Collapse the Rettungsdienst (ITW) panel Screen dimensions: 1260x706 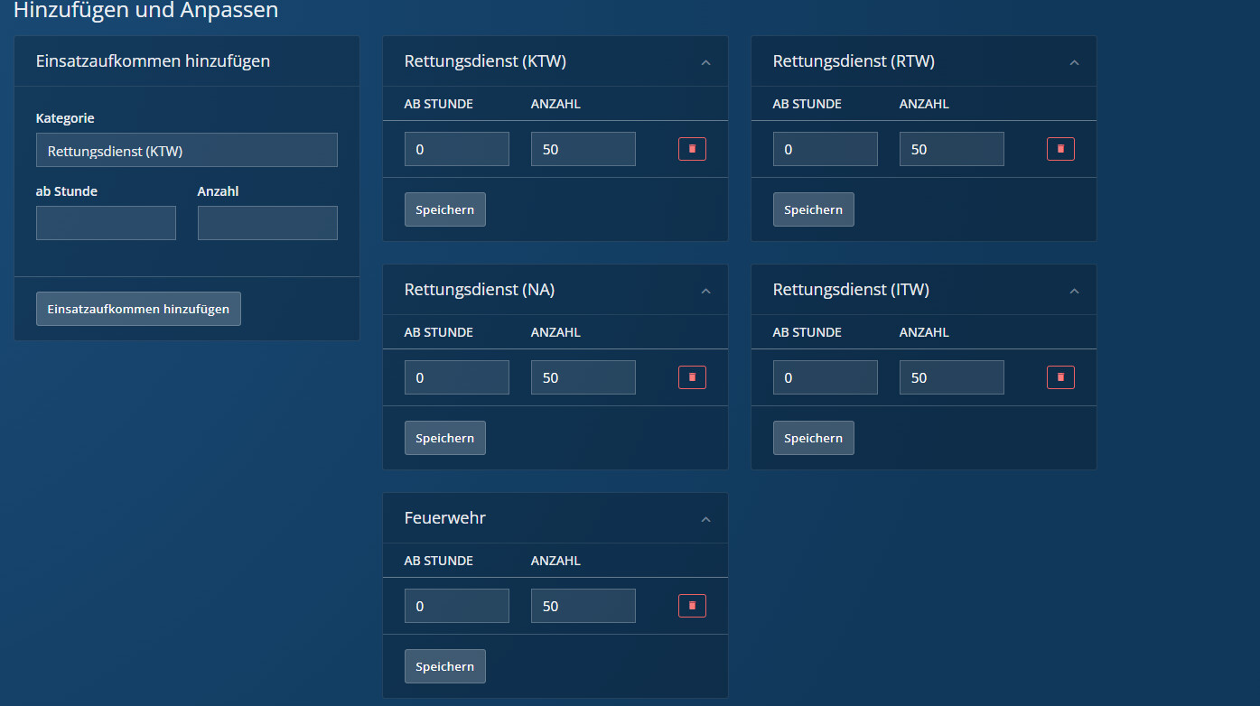[1074, 291]
